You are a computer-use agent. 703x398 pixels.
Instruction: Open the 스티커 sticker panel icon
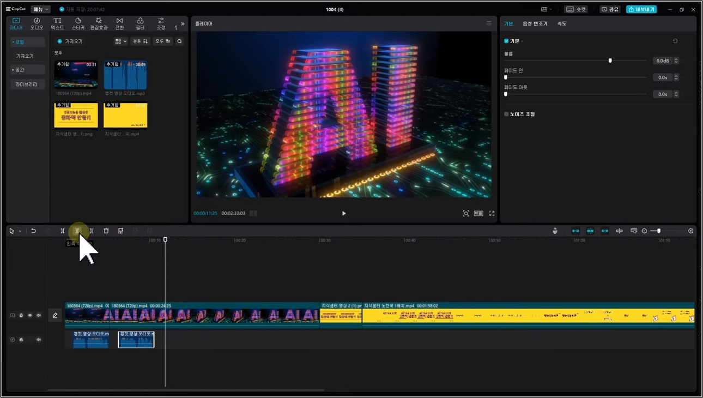click(78, 23)
